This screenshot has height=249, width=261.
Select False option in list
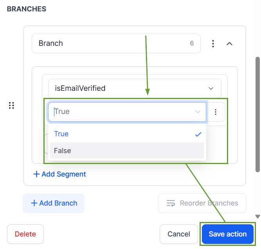[x=127, y=151]
